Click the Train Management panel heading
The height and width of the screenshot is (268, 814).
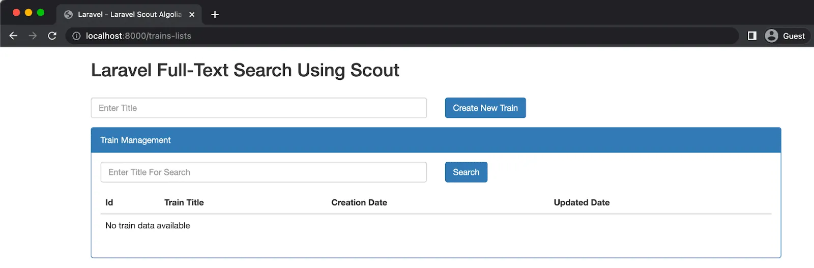coord(135,140)
